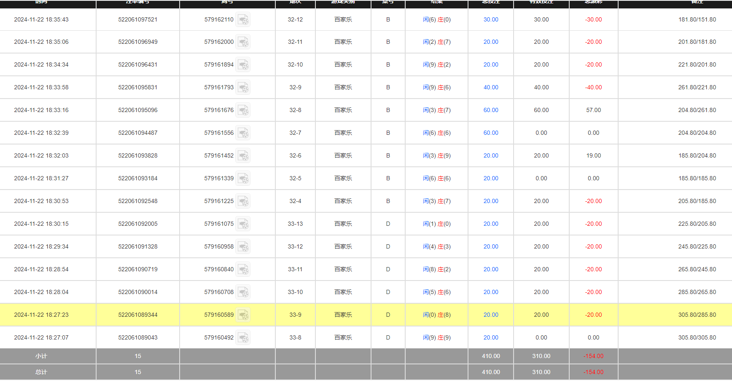The height and width of the screenshot is (385, 732).
Task: Select order number 522061097521 cell
Action: 138,20
